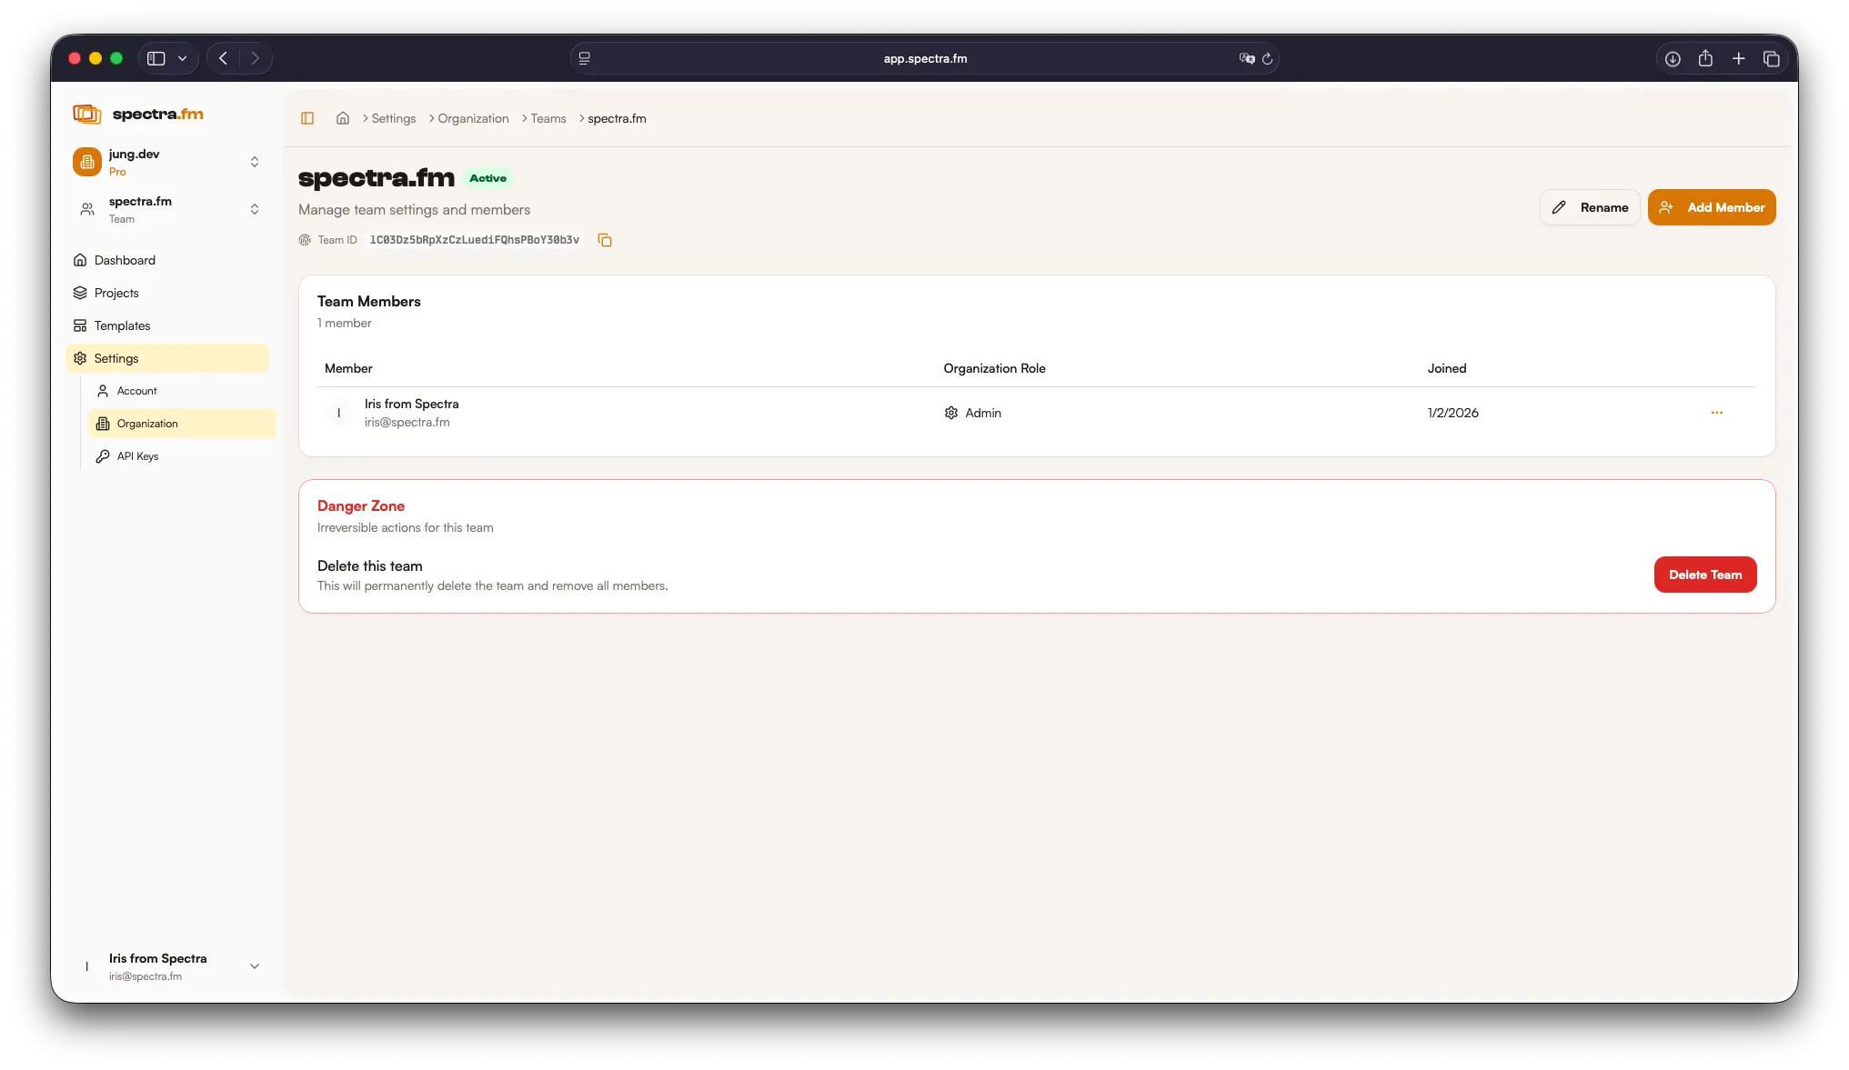
Task: Open browser sidebar dropdown chevron
Action: [182, 58]
